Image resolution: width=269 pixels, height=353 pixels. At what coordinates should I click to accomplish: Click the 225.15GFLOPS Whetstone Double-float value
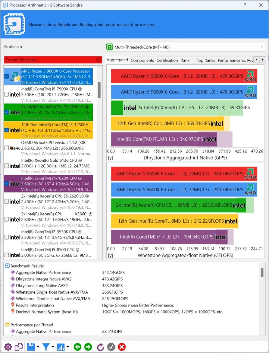pos(115,299)
